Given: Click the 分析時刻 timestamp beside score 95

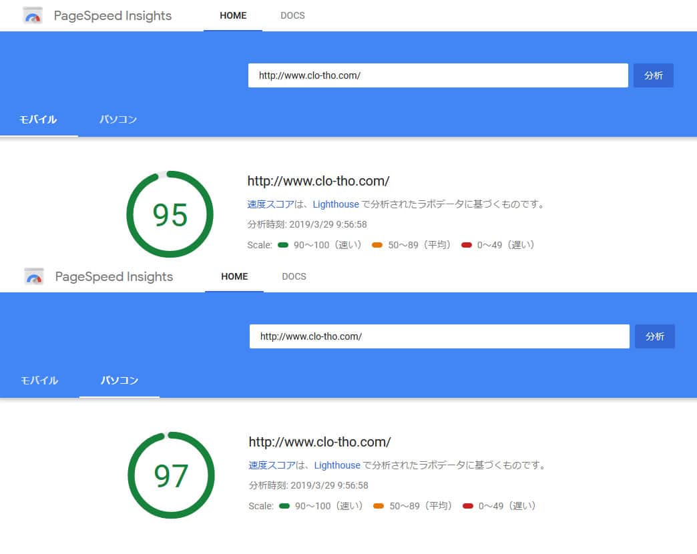Looking at the screenshot, I should coord(307,224).
